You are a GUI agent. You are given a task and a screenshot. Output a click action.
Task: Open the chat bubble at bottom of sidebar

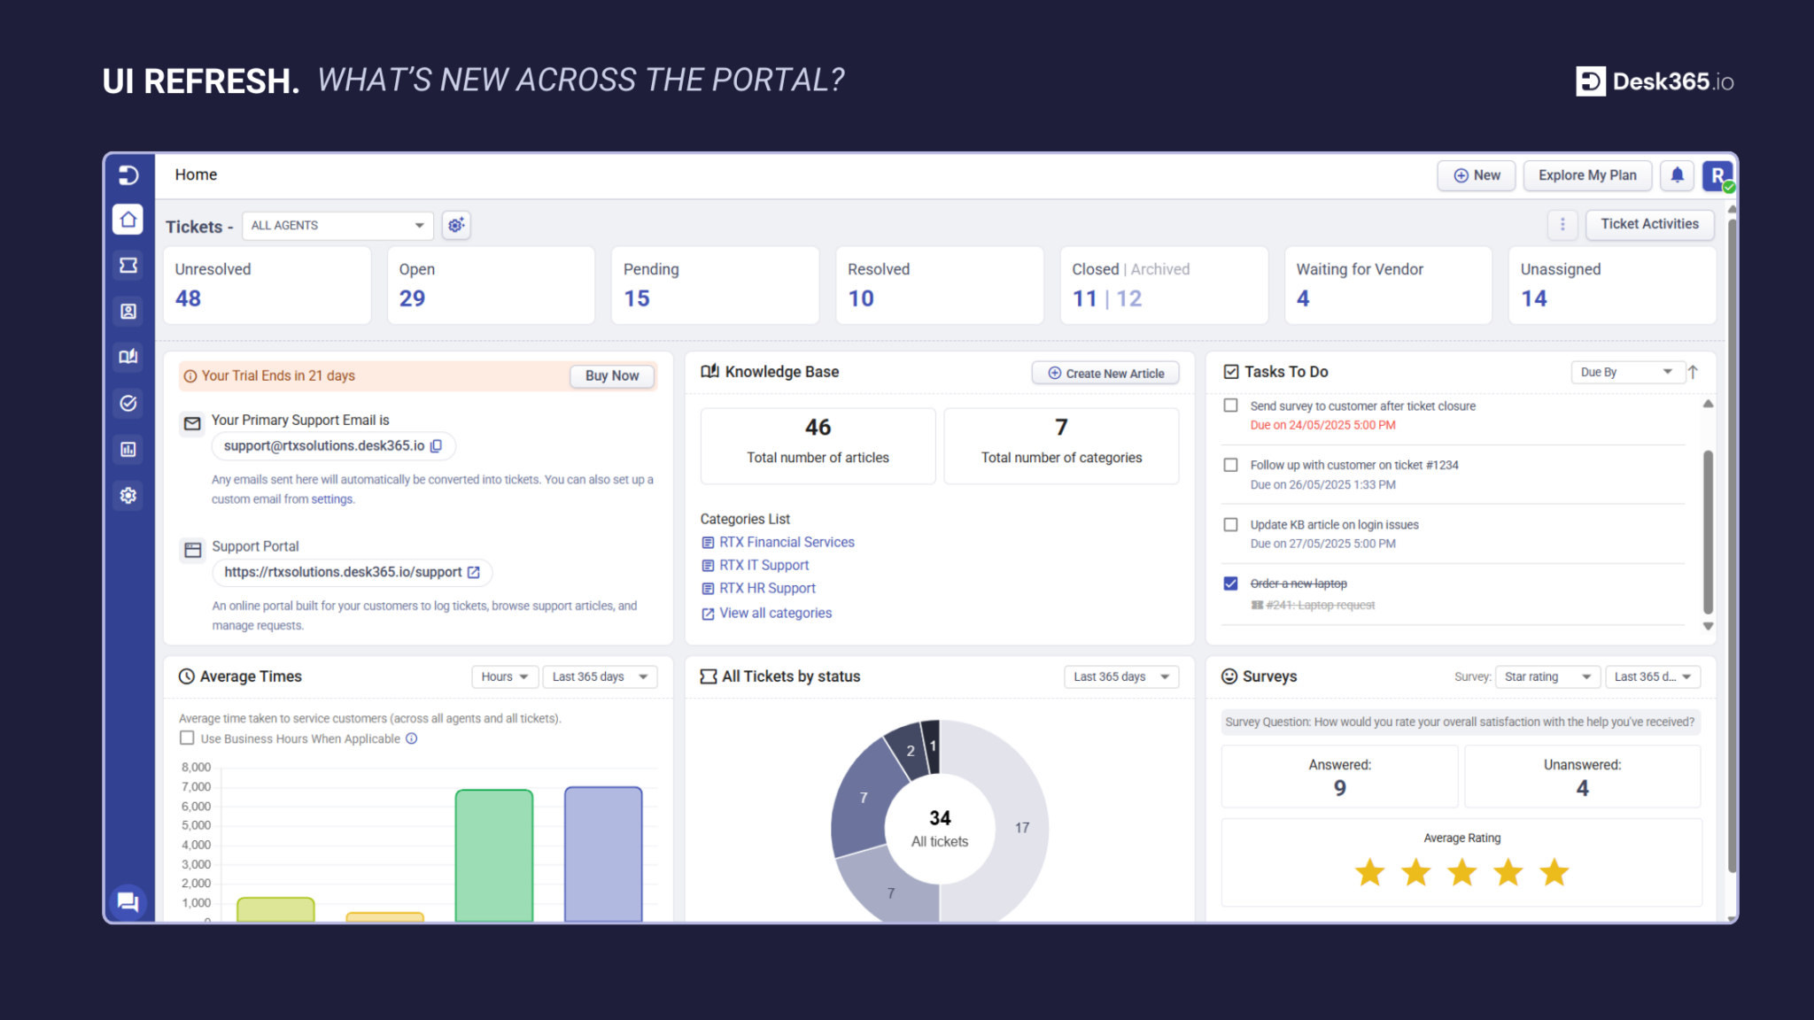point(128,901)
